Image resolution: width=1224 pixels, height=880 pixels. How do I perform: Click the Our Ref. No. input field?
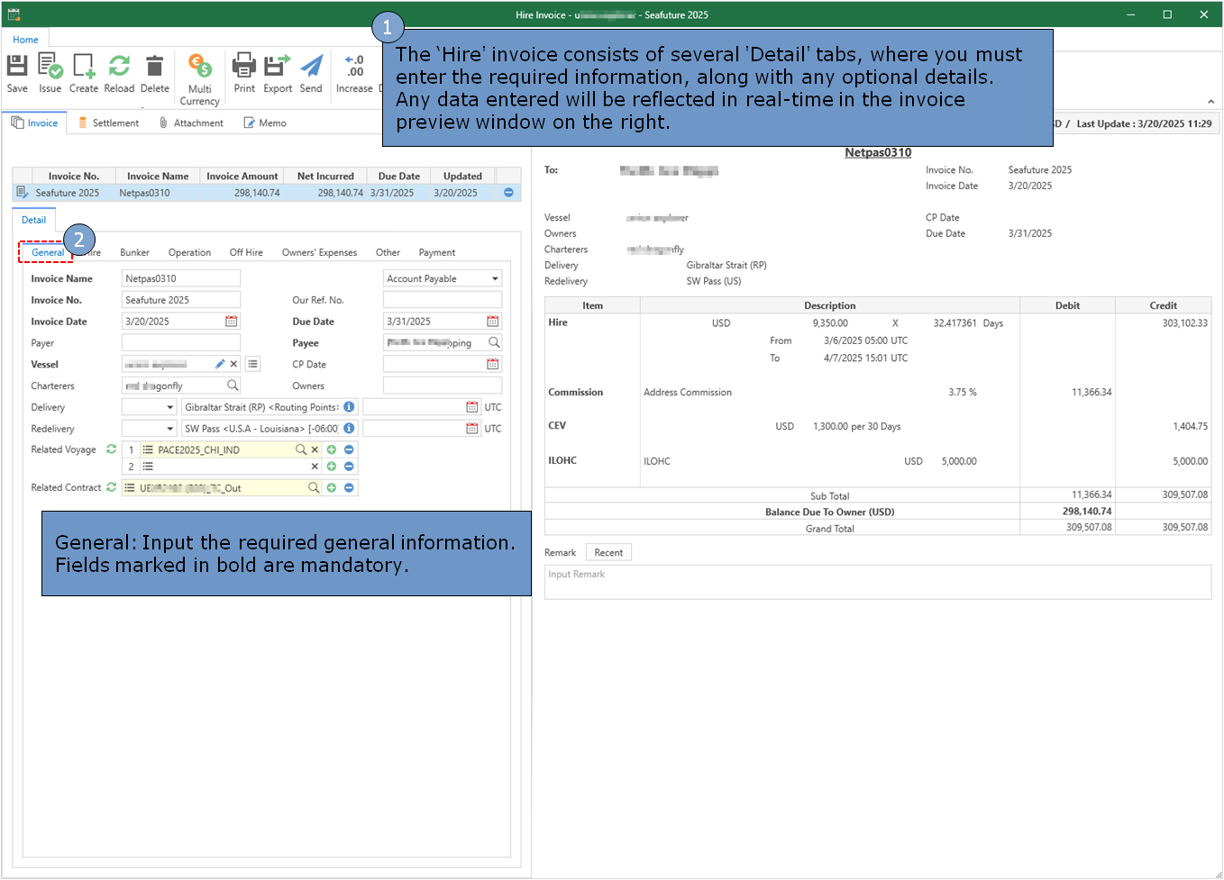click(x=442, y=300)
